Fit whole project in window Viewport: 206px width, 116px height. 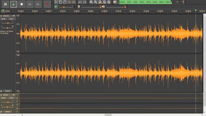[104, 2]
